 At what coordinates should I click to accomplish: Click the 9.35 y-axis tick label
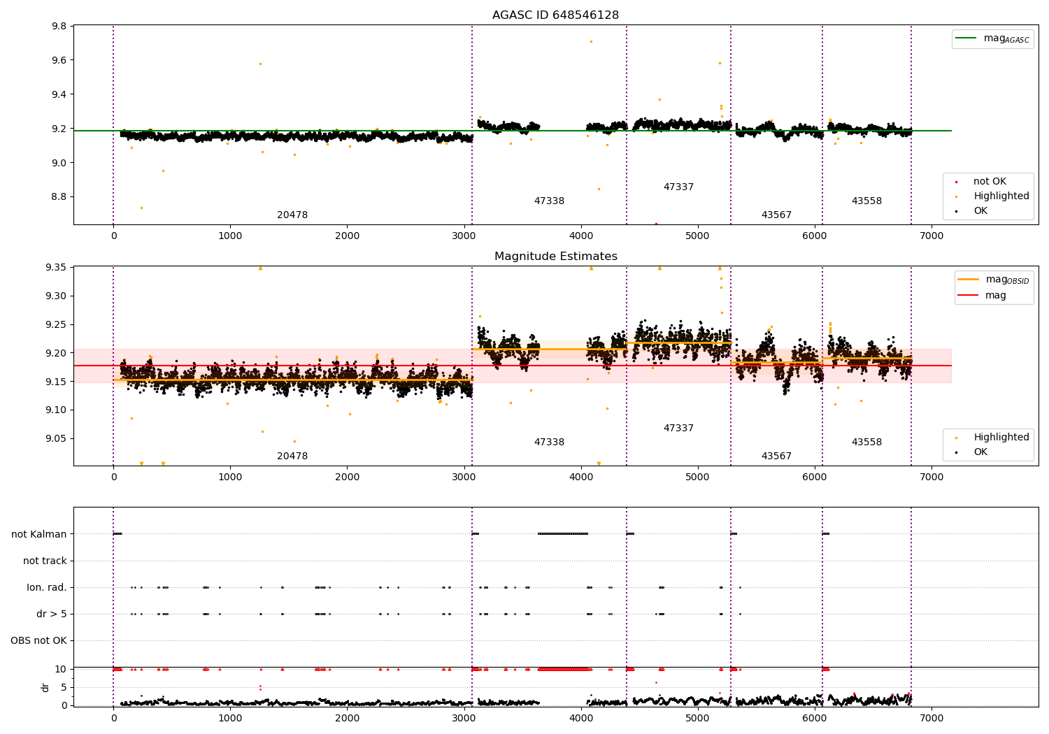tap(57, 268)
